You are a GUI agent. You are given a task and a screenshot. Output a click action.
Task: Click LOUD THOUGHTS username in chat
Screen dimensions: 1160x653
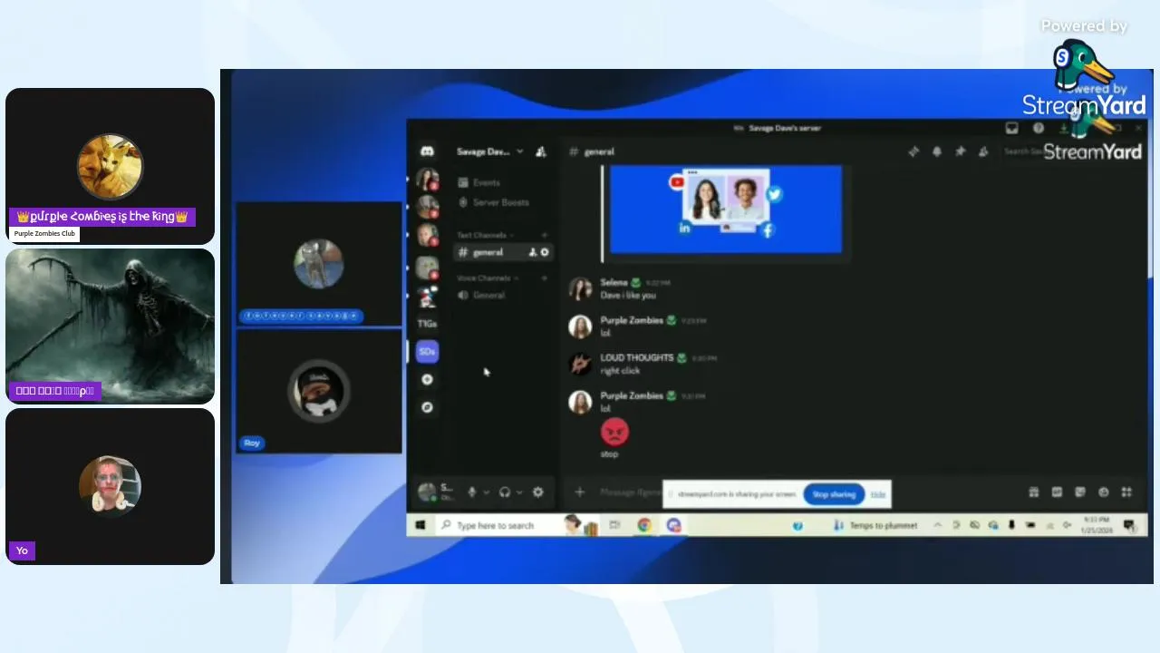pos(636,358)
